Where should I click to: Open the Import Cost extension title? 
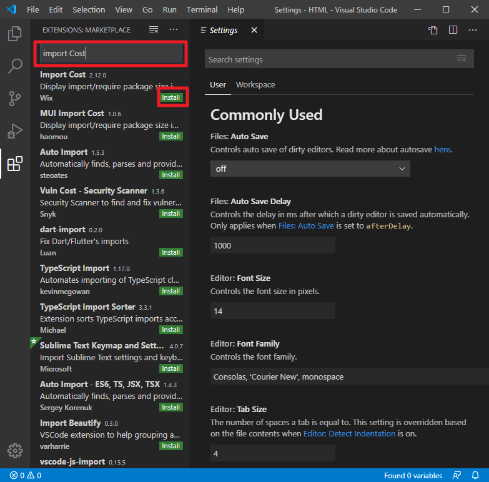click(x=62, y=75)
